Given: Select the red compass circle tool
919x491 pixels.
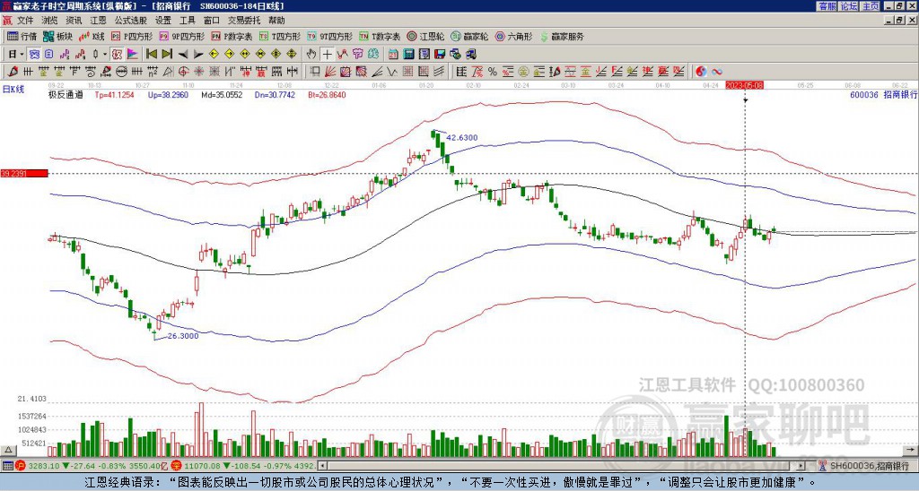Looking at the screenshot, I should click(x=183, y=72).
